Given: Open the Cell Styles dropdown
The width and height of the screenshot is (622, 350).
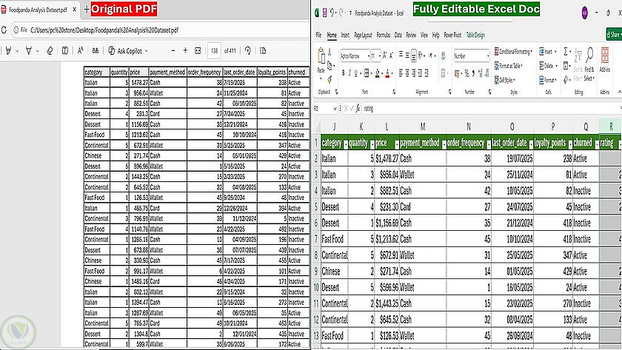Looking at the screenshot, I should (x=504, y=80).
